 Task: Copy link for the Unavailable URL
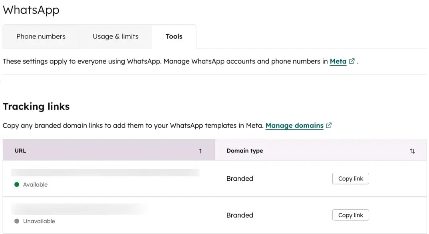coord(350,215)
